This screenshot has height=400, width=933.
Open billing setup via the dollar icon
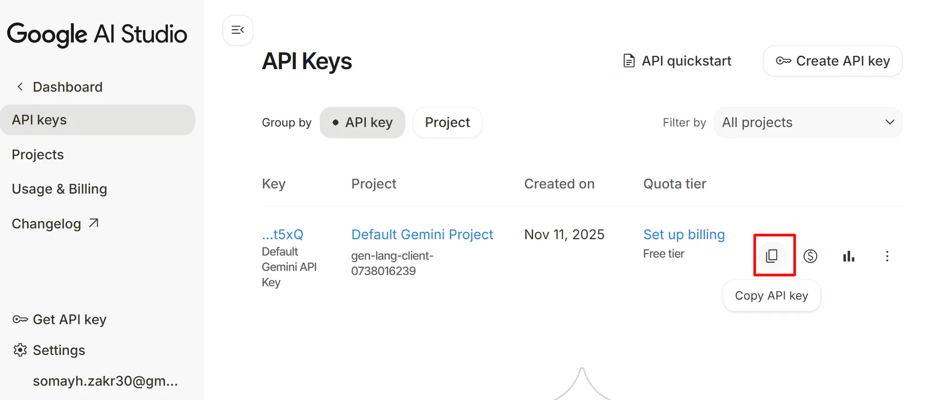810,256
